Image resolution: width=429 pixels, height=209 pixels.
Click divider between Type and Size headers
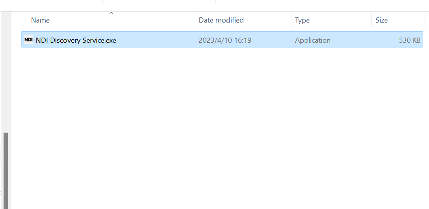pyautogui.click(x=372, y=20)
